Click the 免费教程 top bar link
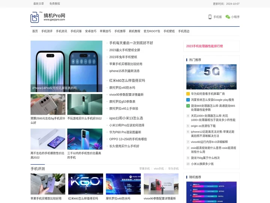 coord(55,4)
